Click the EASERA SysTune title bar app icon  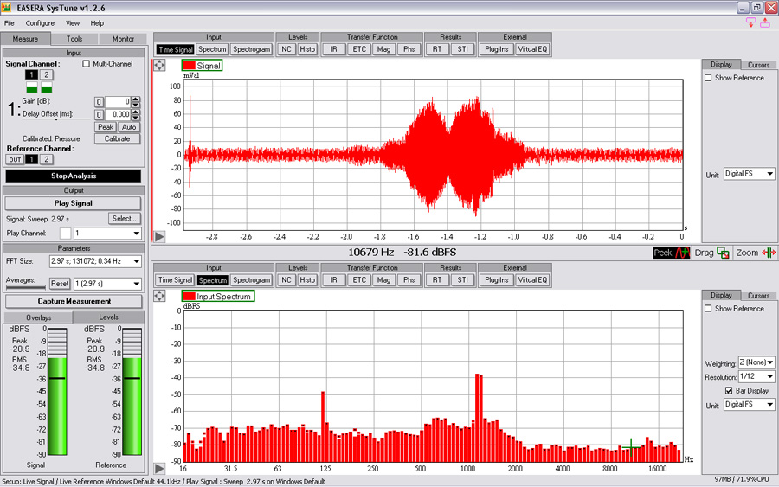6,8
